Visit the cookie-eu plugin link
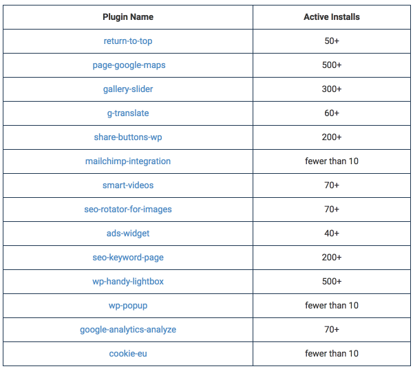Screen dimensions: 413x371 point(128,354)
